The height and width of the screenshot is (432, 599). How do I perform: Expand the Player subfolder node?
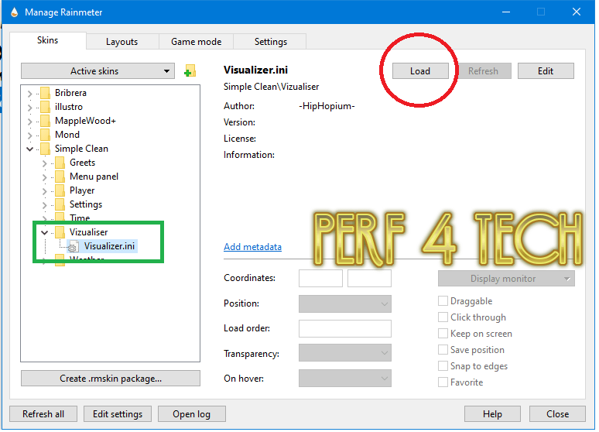coord(44,191)
